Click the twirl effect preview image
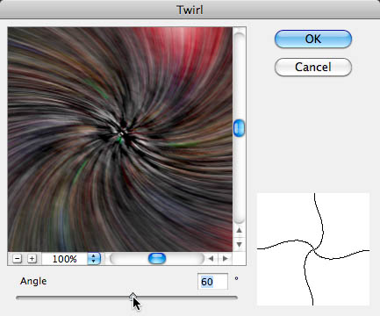380x316 pixels. pos(120,140)
